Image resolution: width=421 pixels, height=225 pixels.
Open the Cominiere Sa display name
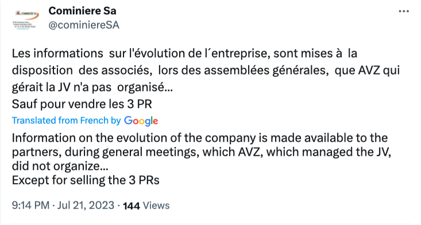coord(83,11)
